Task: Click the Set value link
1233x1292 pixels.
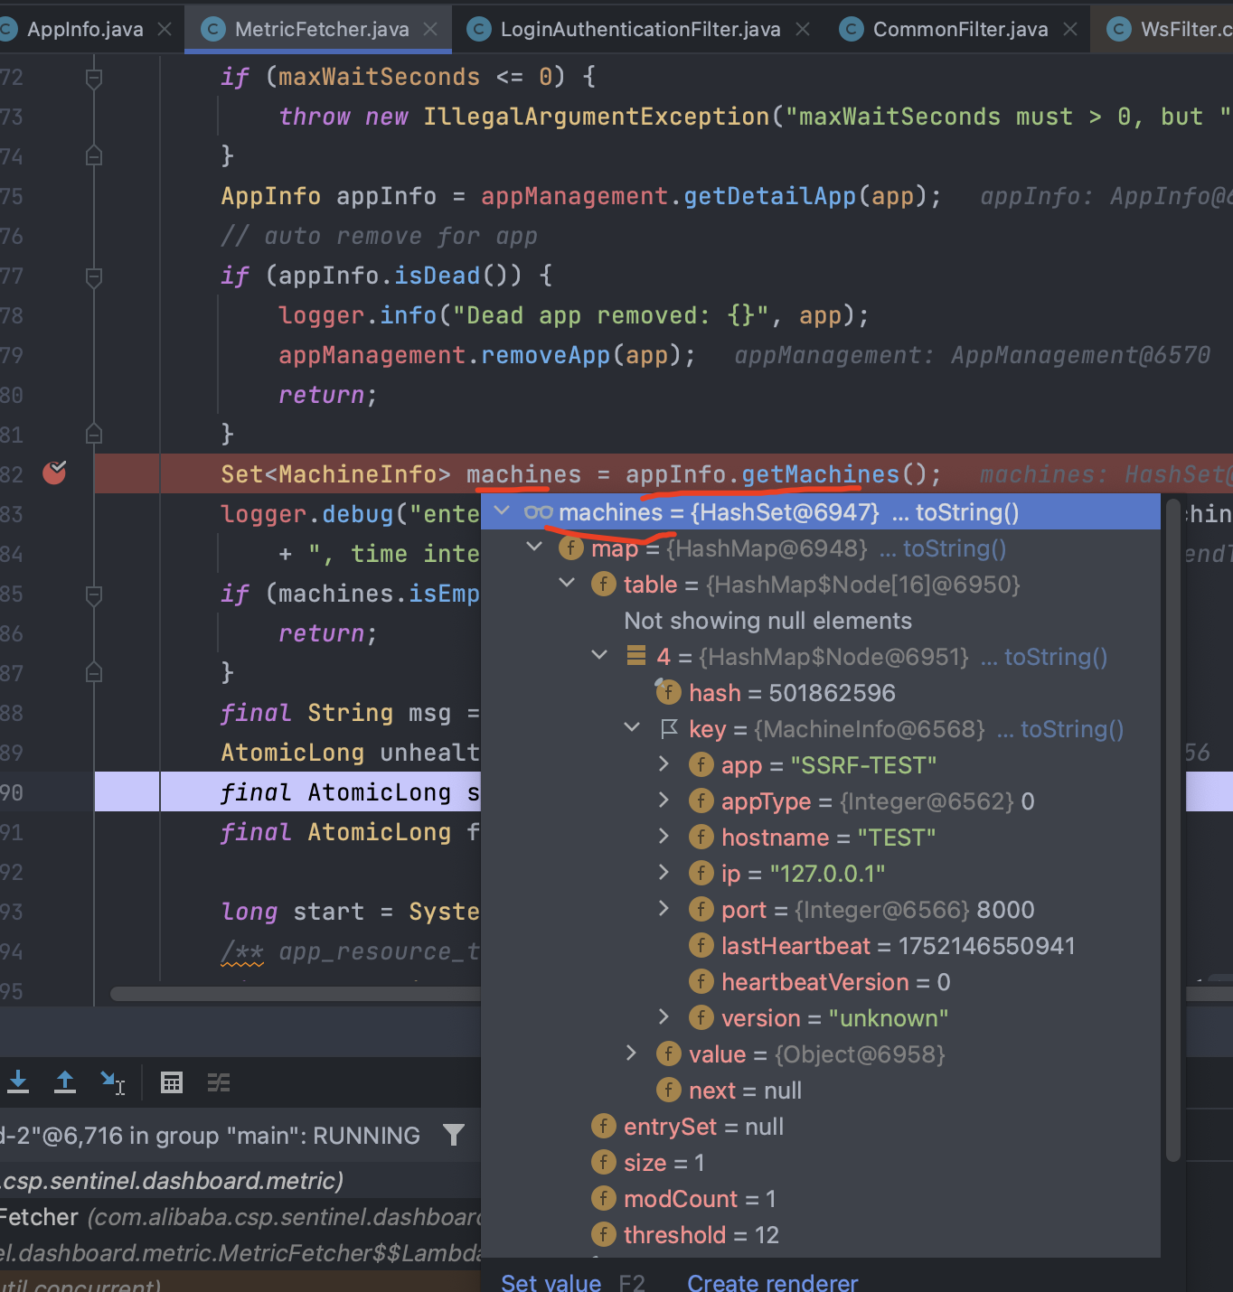Action: pos(551,1282)
